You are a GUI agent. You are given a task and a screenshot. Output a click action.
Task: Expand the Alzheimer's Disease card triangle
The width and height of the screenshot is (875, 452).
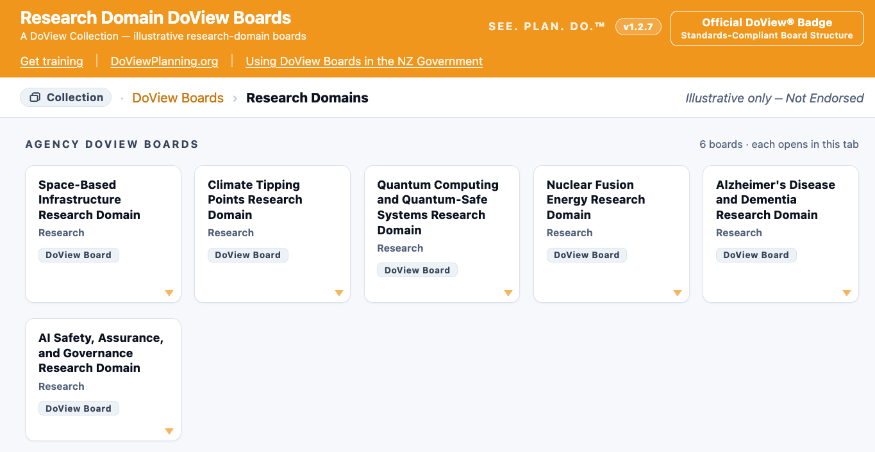point(847,293)
